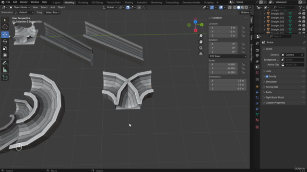Clear camera with the X button
The width and height of the screenshot is (307, 172).
point(302,55)
